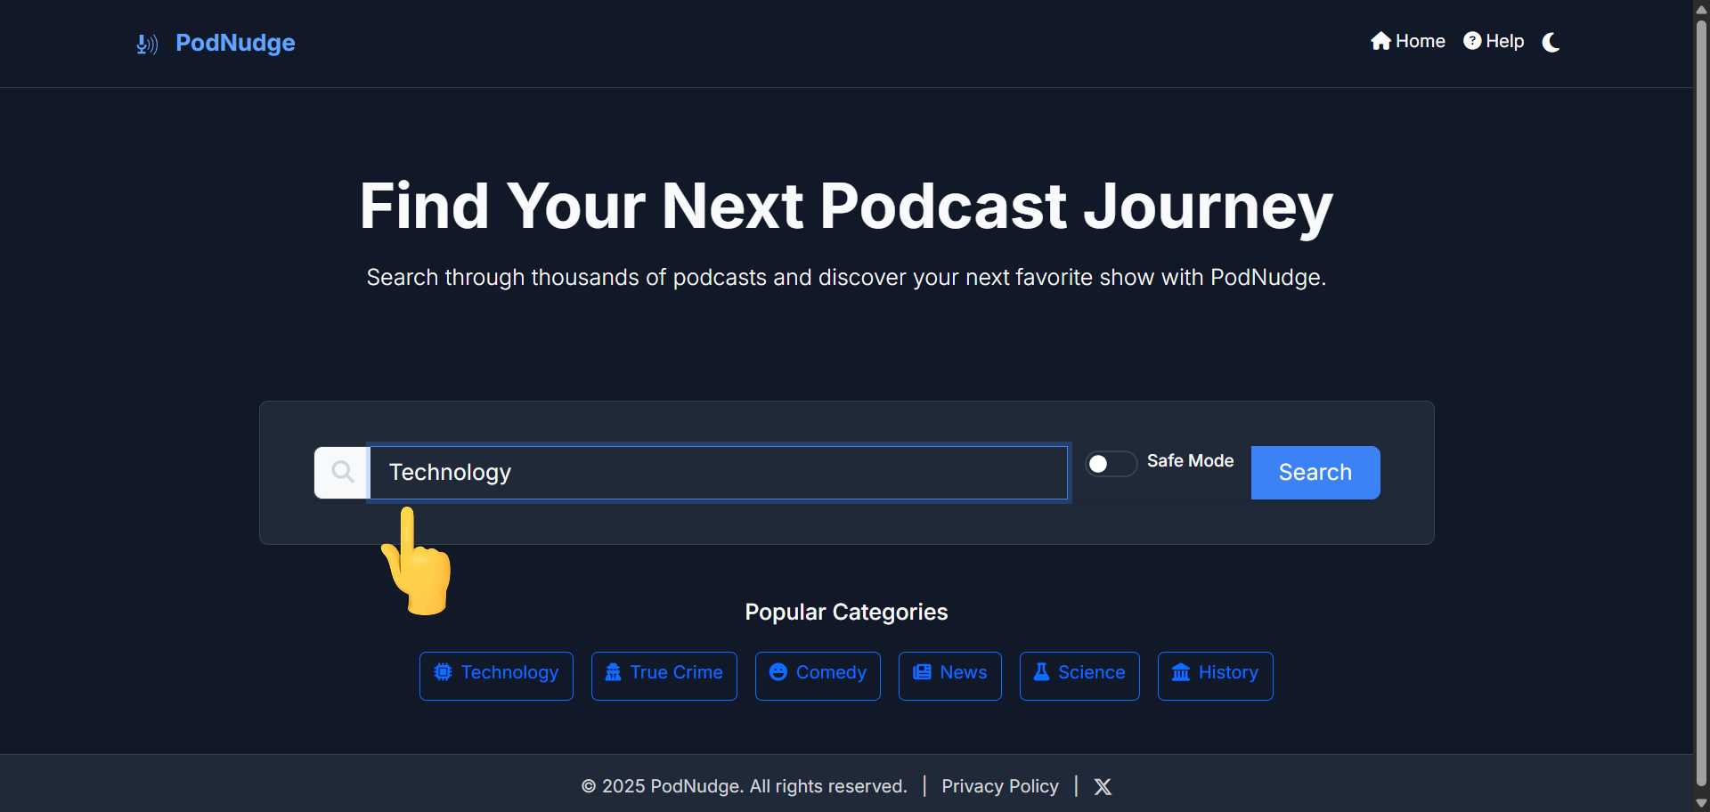Viewport: 1710px width, 812px height.
Task: Click the chip icon on Technology category
Action: (443, 672)
